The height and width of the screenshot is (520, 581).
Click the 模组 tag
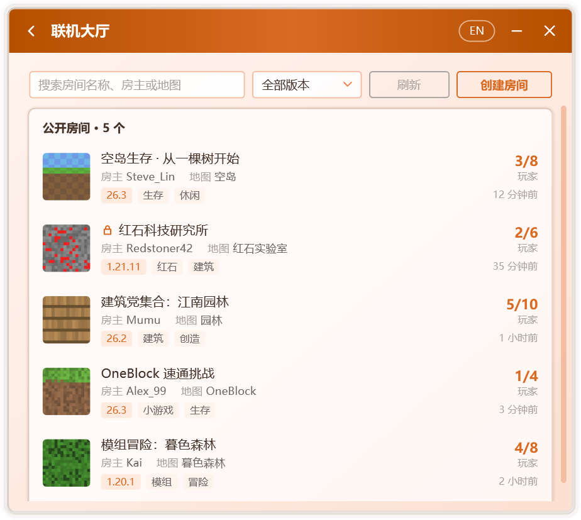(x=162, y=482)
